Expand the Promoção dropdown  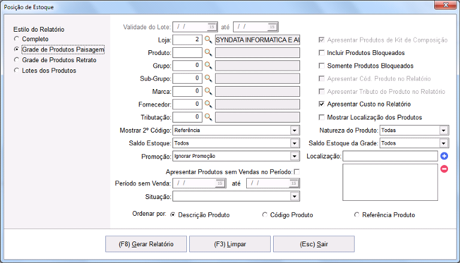pyautogui.click(x=295, y=156)
